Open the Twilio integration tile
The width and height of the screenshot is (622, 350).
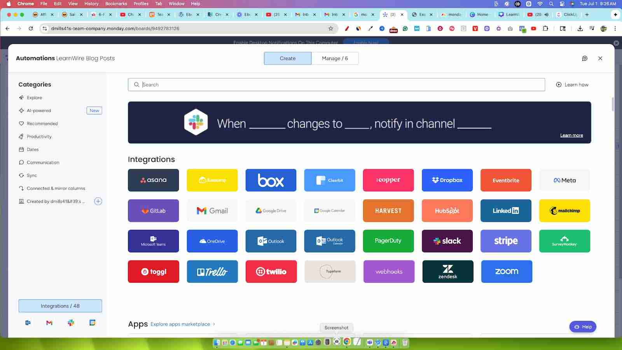(x=271, y=271)
